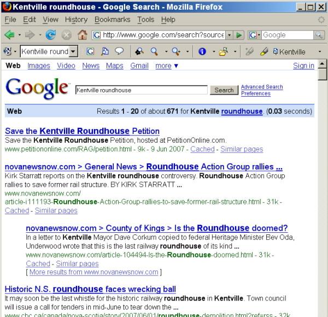This screenshot has height=317, width=328.
Task: Open the Preferences link
Action: [x=256, y=93]
